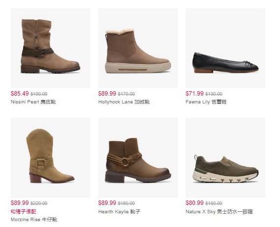The image size is (280, 227).
Task: Click the crossed-out $180.00 original price
Action: pos(214,203)
